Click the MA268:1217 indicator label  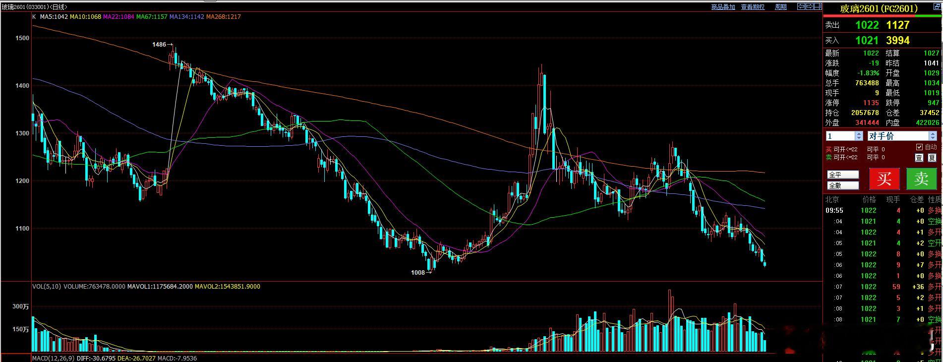[224, 17]
